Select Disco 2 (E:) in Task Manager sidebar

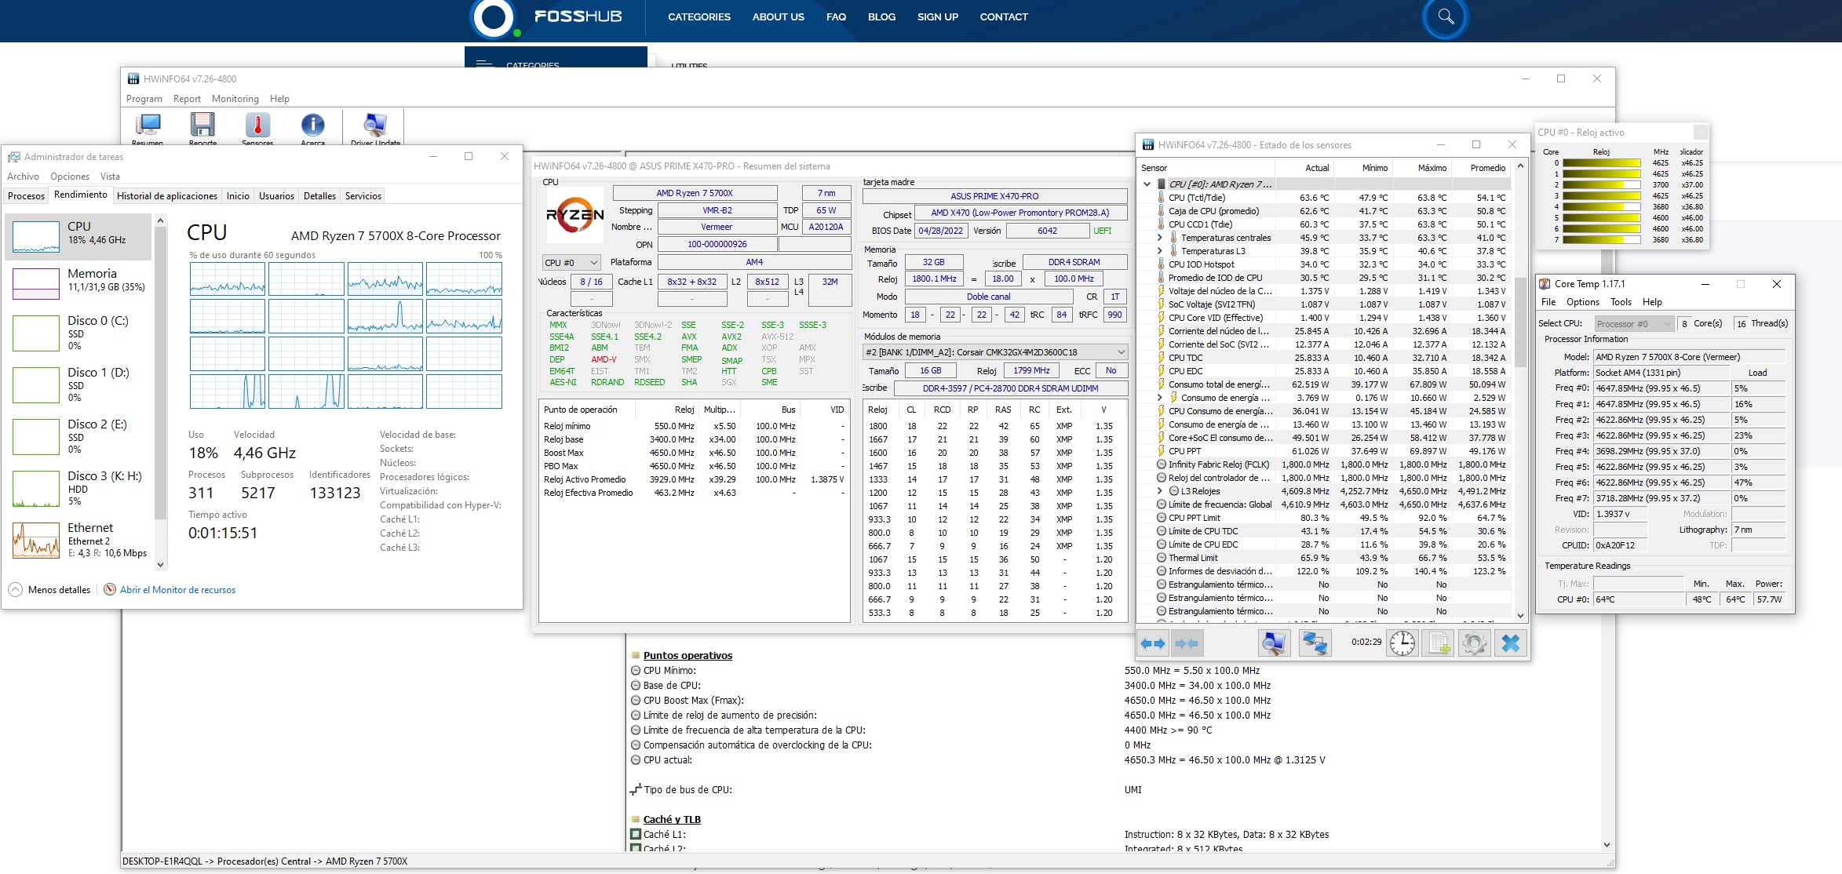coord(78,436)
